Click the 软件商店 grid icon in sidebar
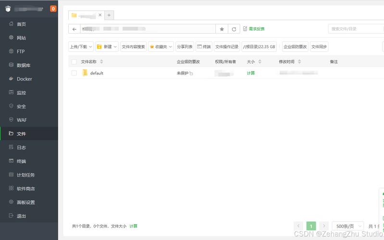 (11, 188)
